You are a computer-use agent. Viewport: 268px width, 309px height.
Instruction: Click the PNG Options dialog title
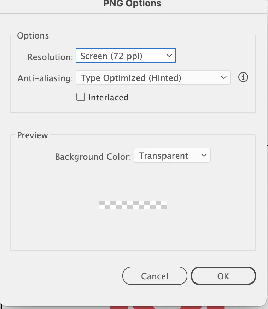click(132, 4)
